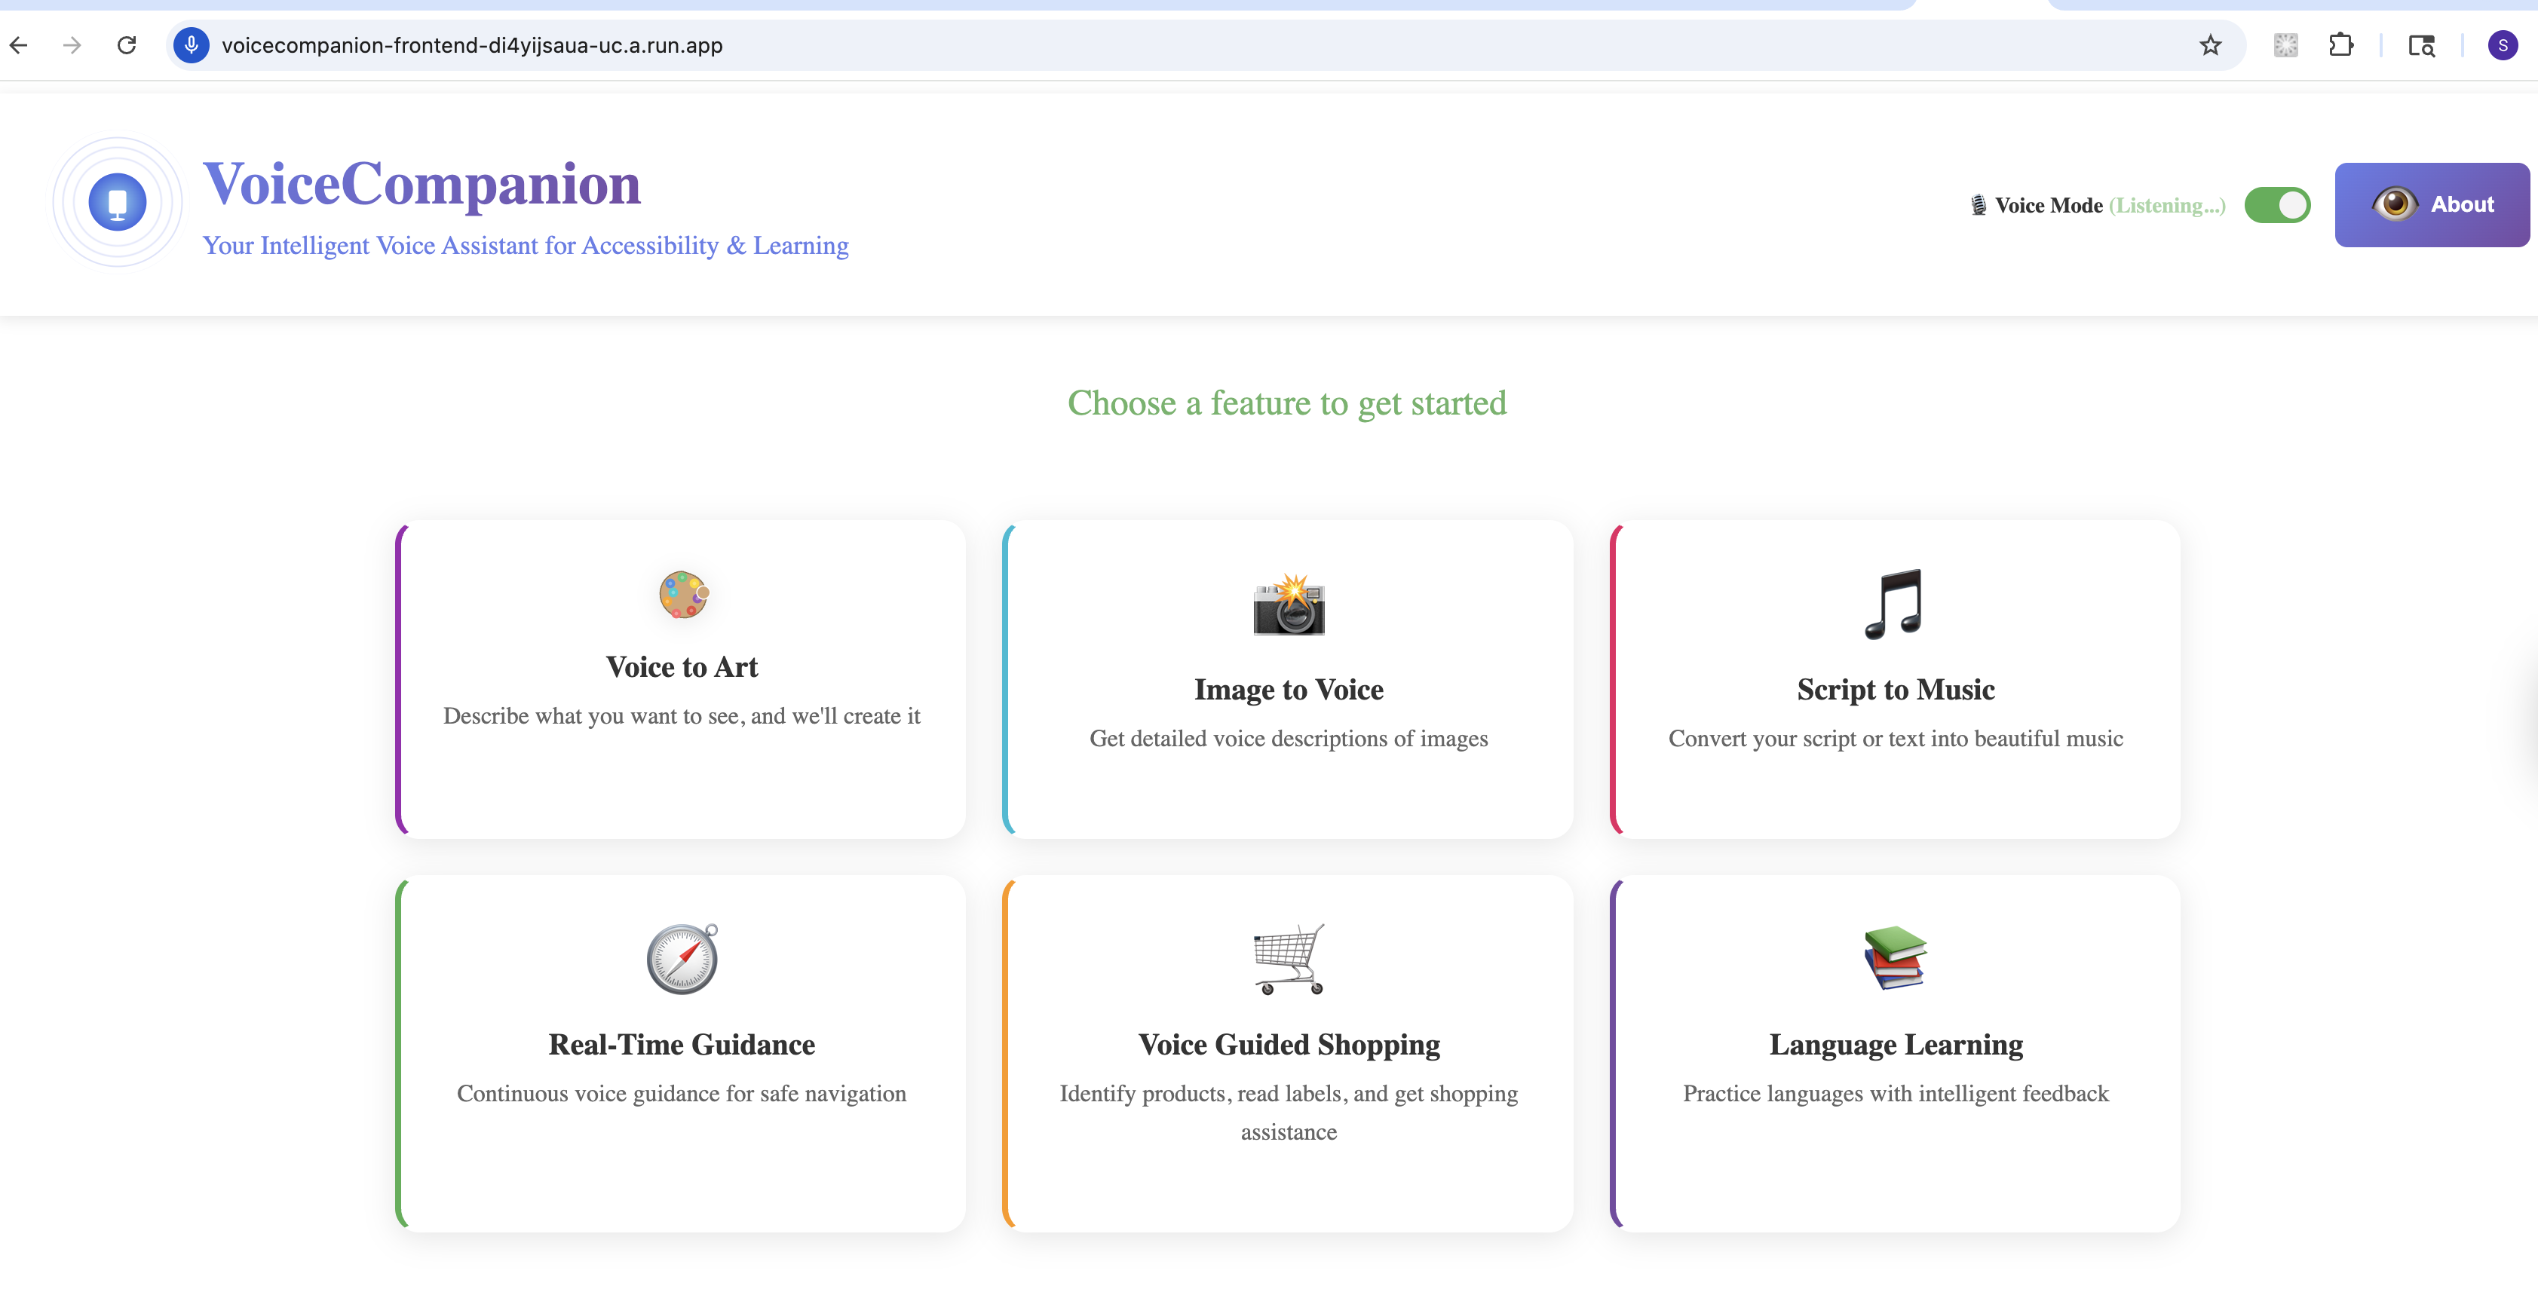This screenshot has width=2538, height=1292.
Task: Click the blue microphone logo
Action: pos(117,202)
